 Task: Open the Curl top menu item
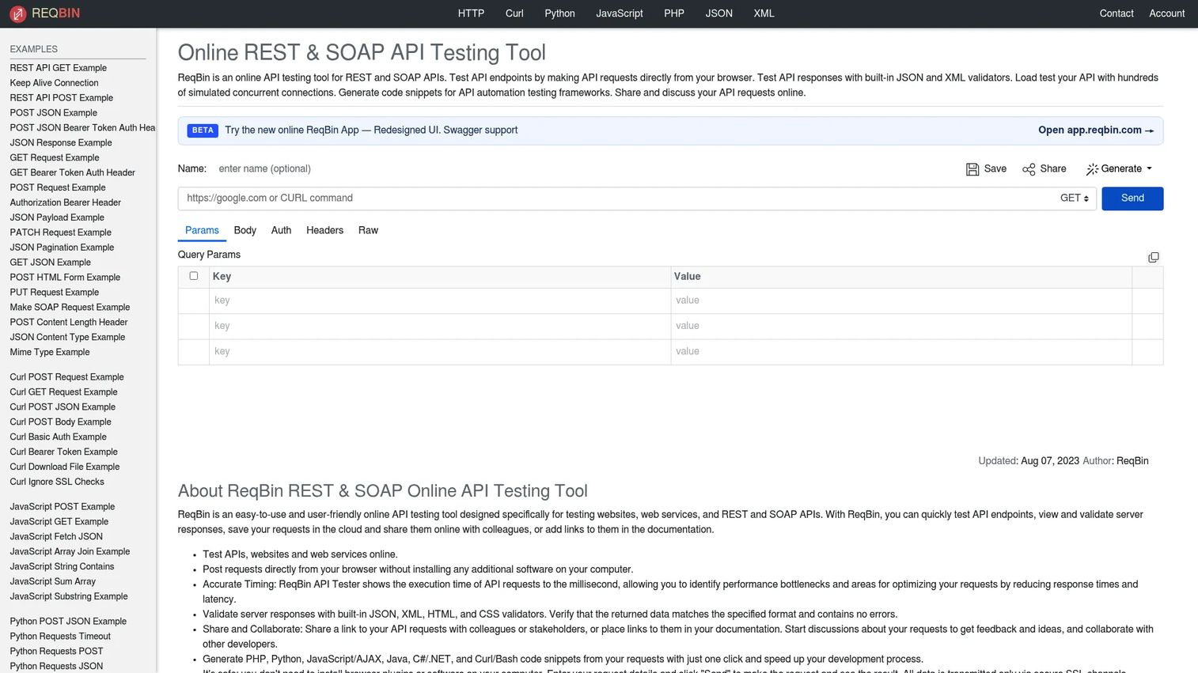pos(514,13)
